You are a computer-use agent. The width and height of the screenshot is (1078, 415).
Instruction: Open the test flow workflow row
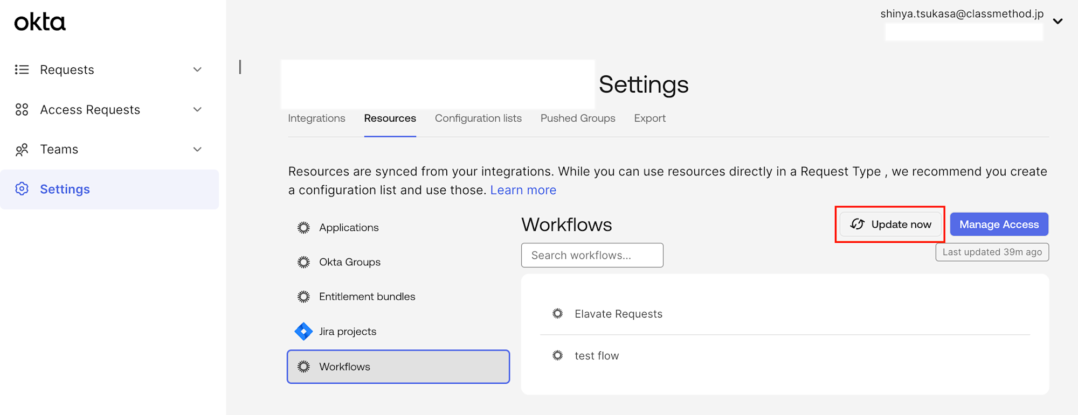785,356
